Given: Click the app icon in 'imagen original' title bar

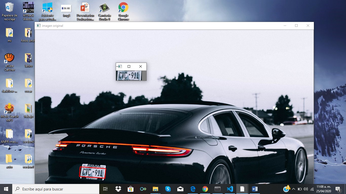Looking at the screenshot, I should pyautogui.click(x=39, y=26).
